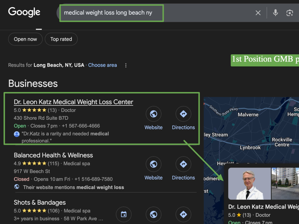Start voice search with microphone icon

[x=275, y=13]
